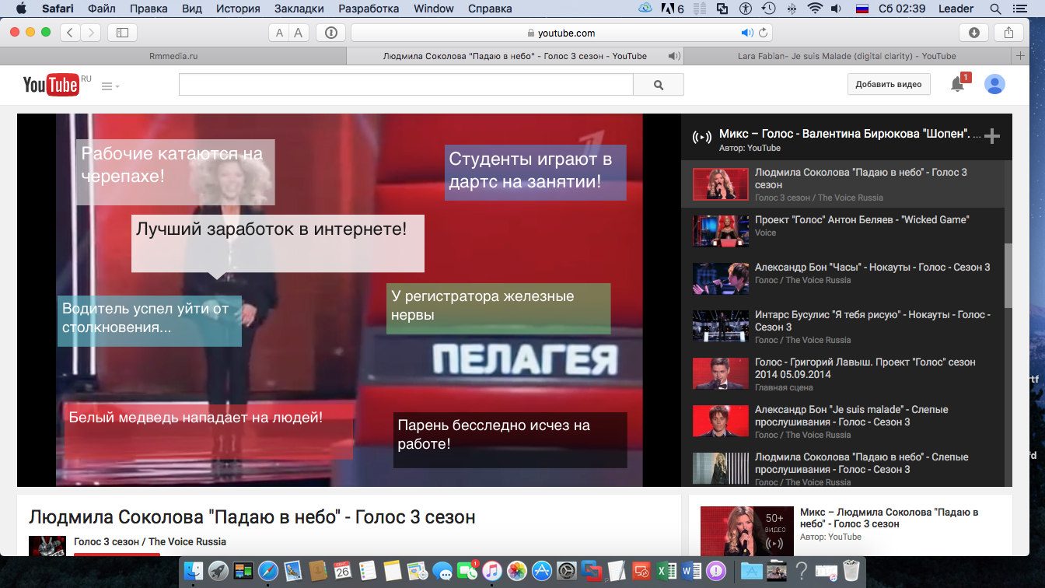Mute tab audio from address bar speaker
1045x588 pixels.
click(x=746, y=33)
